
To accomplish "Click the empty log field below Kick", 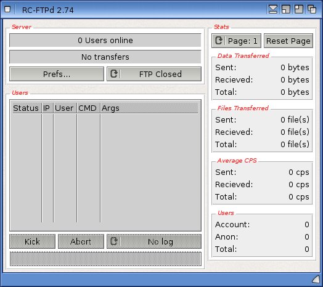I will coord(105,259).
